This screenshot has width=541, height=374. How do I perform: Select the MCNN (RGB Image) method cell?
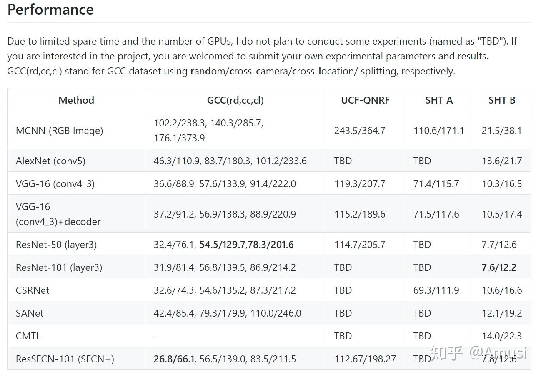(59, 130)
